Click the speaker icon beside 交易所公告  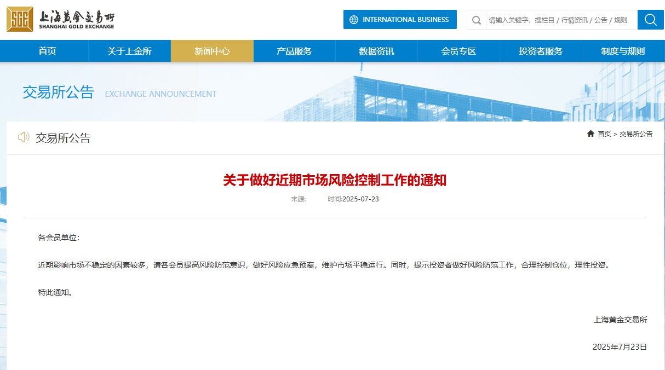tap(24, 137)
